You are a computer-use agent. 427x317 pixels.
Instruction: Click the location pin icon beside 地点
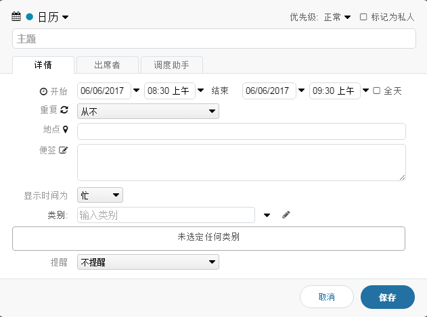pos(66,128)
